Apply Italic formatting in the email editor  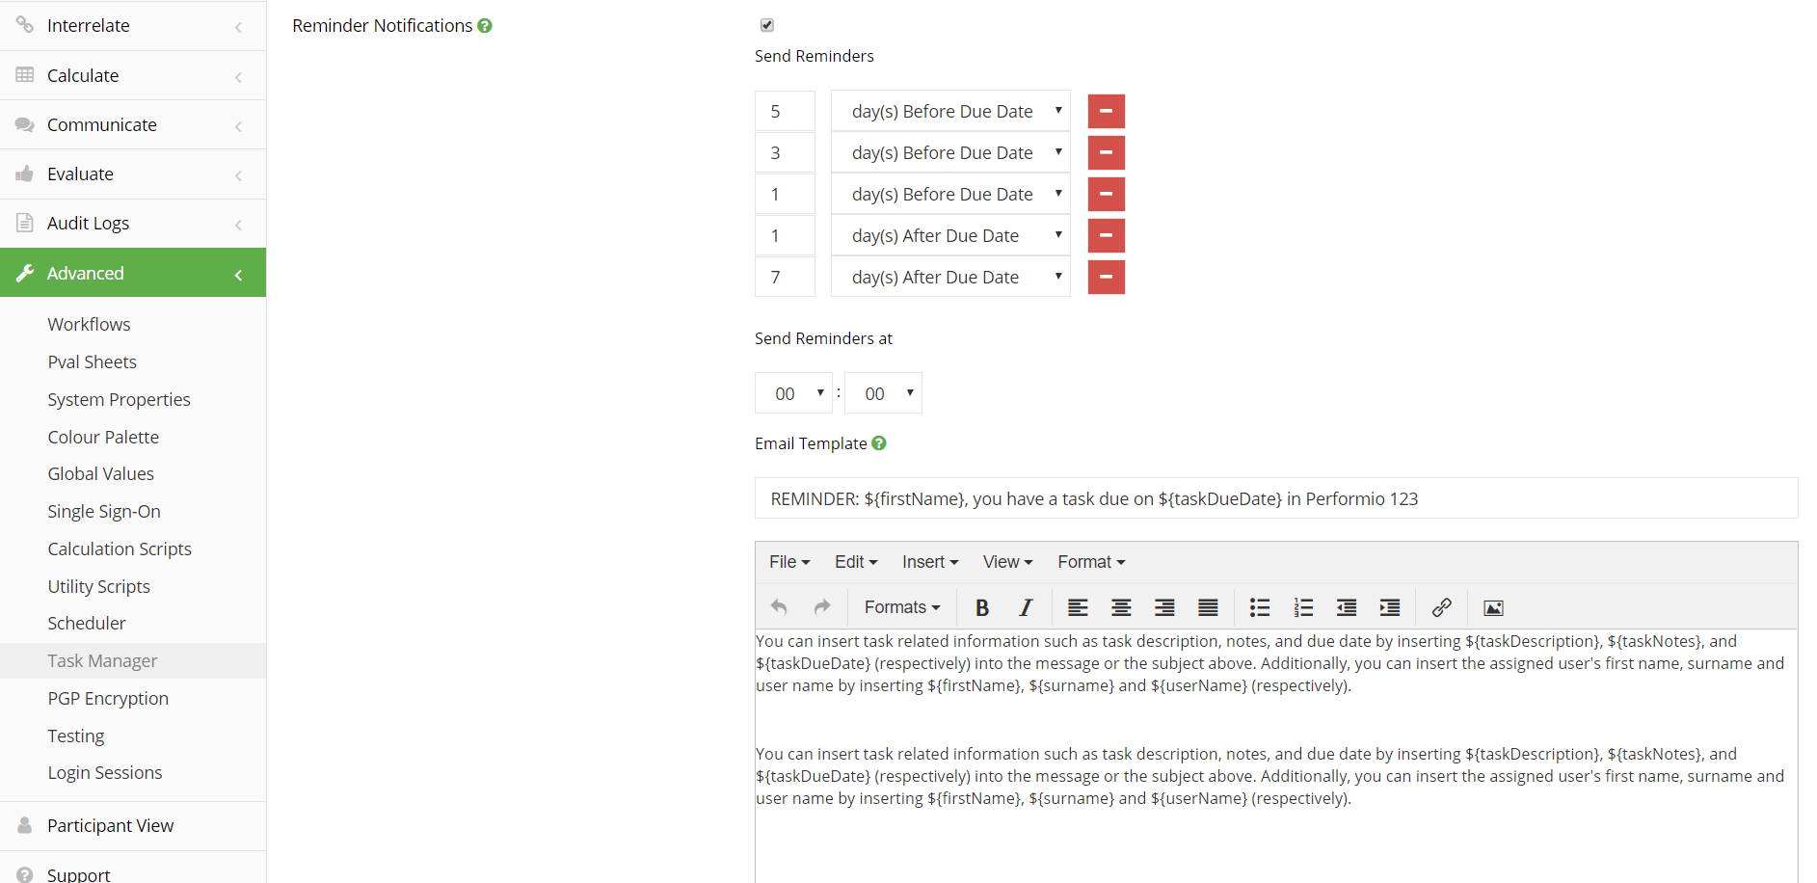tap(1026, 607)
